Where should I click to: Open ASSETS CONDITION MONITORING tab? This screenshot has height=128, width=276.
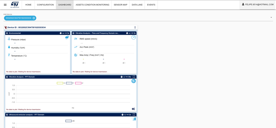[92, 5]
